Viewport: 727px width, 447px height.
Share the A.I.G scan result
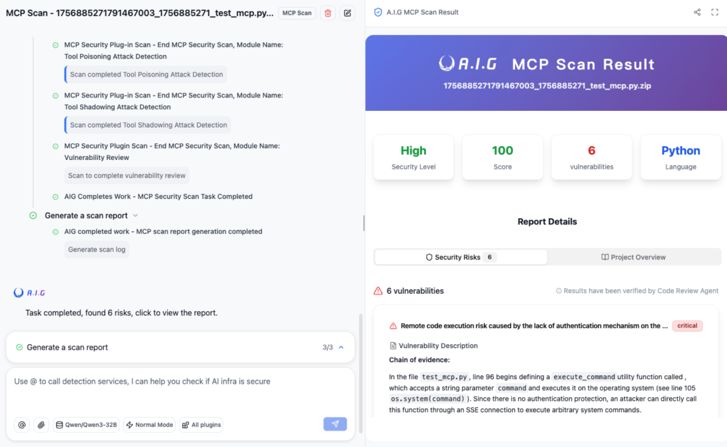pyautogui.click(x=697, y=12)
